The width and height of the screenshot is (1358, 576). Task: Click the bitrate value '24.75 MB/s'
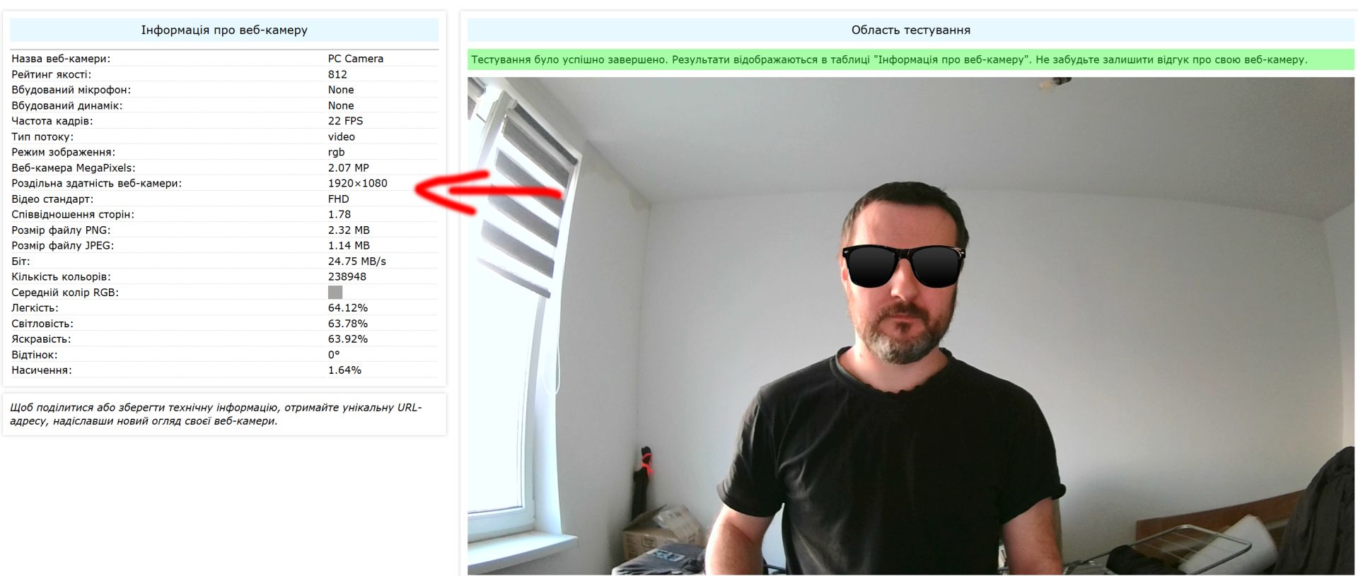[357, 261]
